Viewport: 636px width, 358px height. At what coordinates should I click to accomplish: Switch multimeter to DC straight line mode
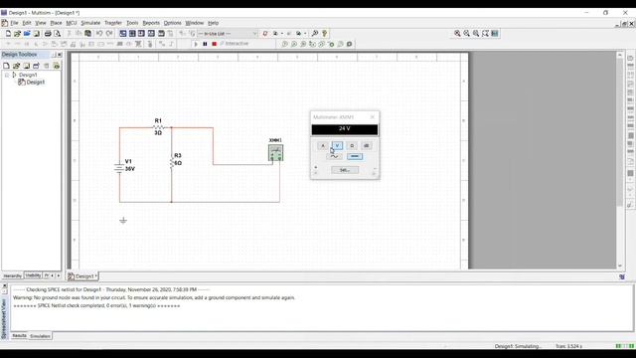(355, 156)
